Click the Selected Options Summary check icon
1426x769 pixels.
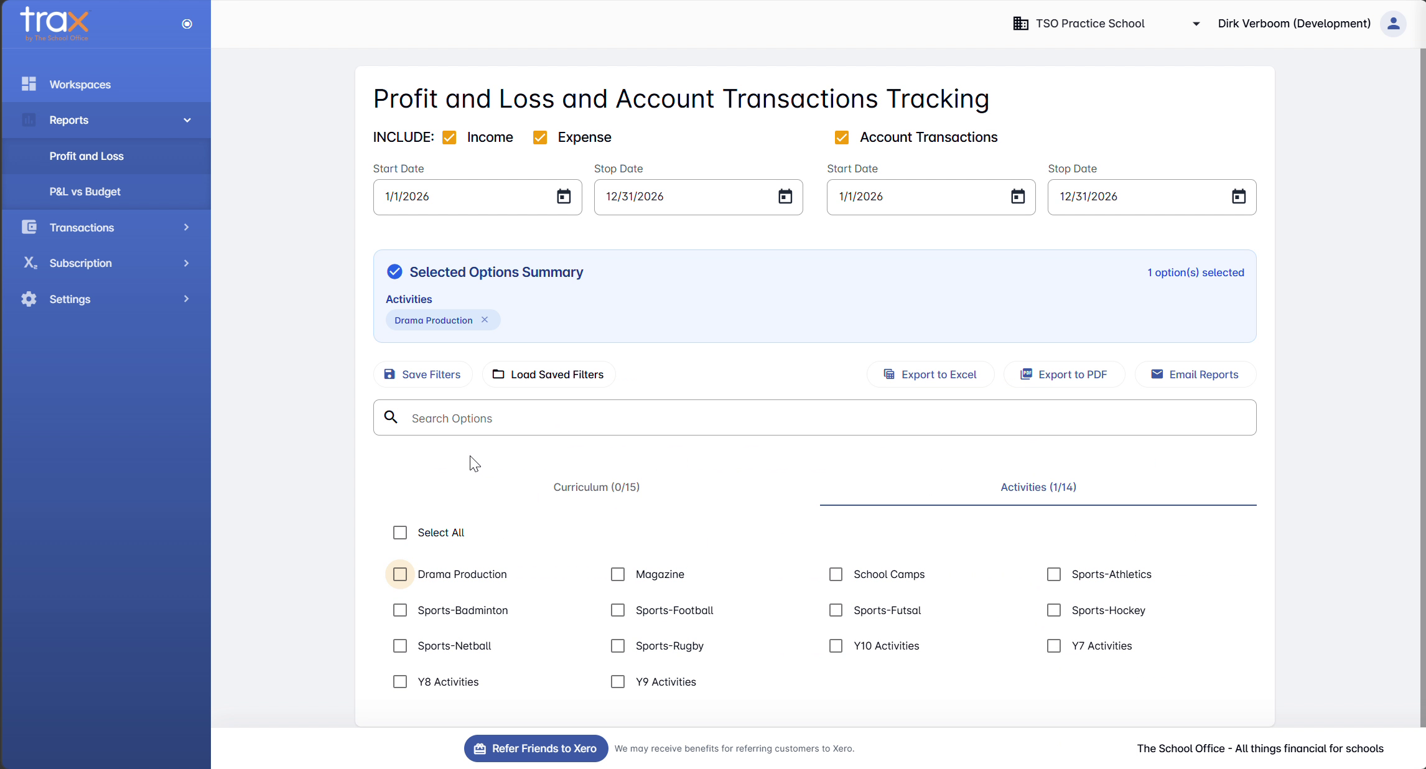coord(394,272)
